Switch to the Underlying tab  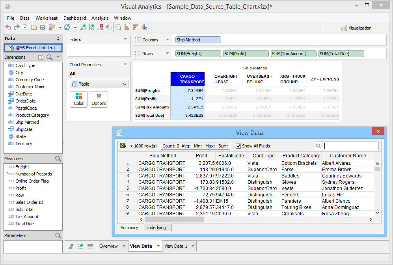[156, 228]
